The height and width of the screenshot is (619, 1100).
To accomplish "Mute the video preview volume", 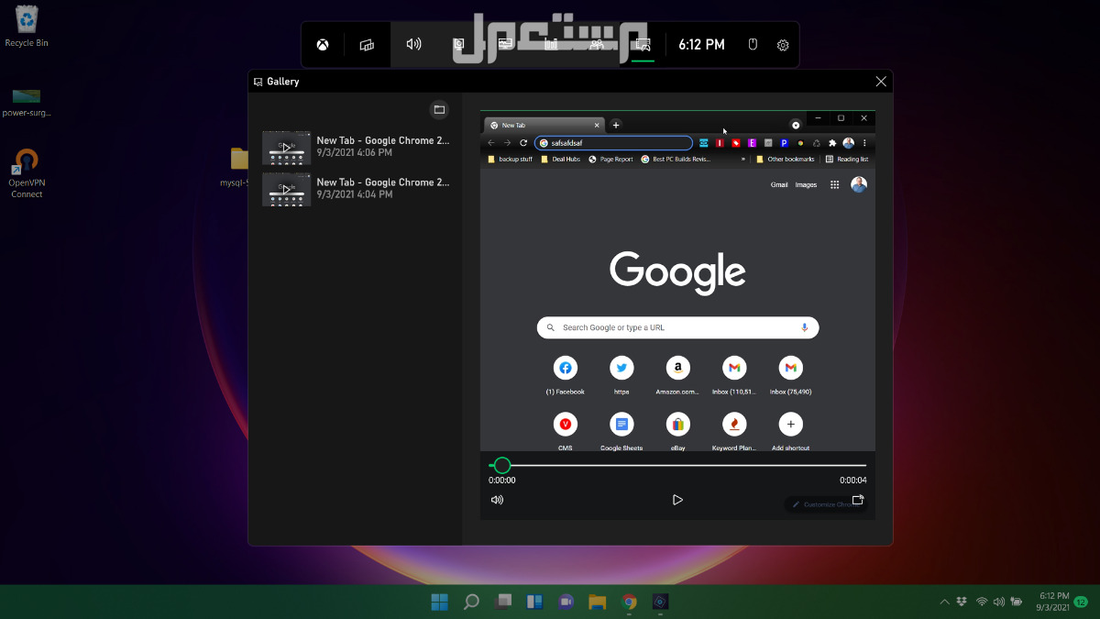I will (497, 500).
